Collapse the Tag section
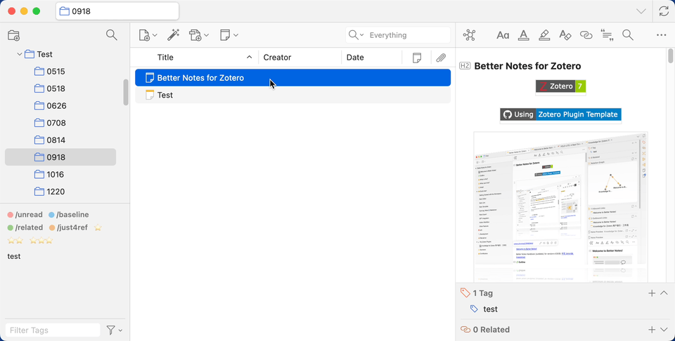This screenshot has width=675, height=341. point(664,293)
